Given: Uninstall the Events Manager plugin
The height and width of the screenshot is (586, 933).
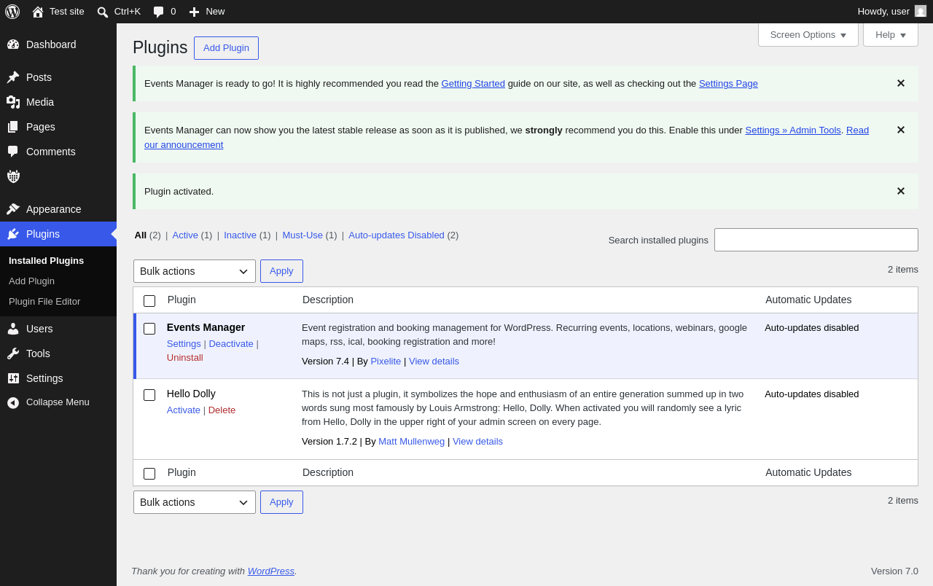Looking at the screenshot, I should pos(185,358).
